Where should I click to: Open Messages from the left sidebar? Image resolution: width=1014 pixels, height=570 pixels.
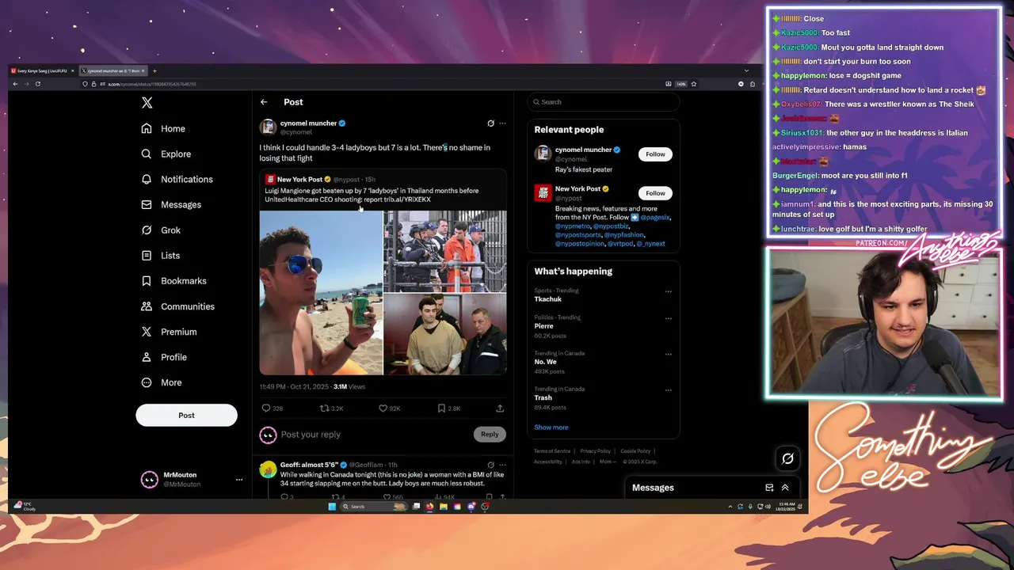tap(171, 204)
